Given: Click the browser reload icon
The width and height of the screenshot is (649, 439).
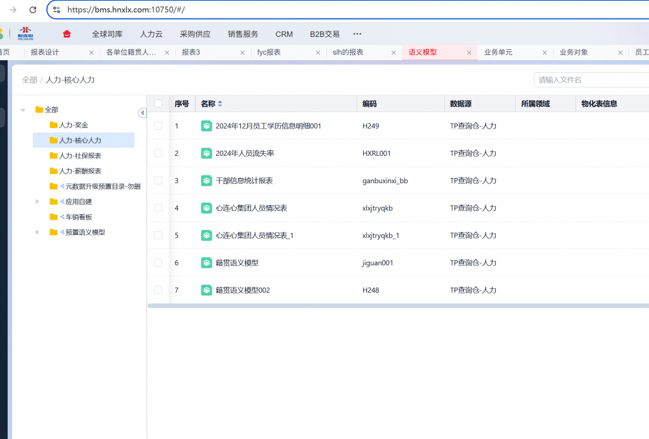Looking at the screenshot, I should click(x=33, y=10).
